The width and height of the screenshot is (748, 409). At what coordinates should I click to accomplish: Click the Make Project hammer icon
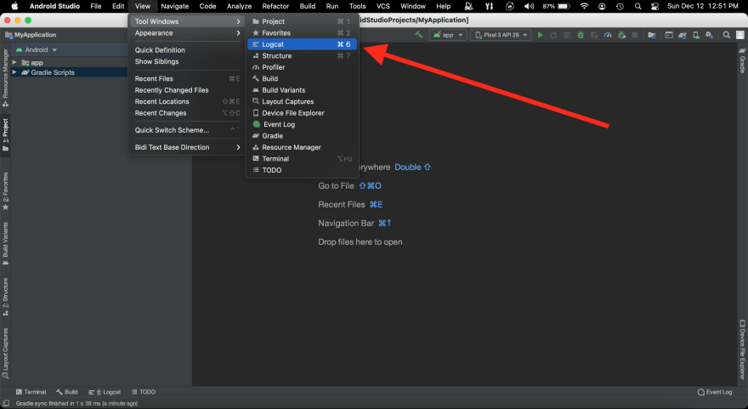coord(419,35)
